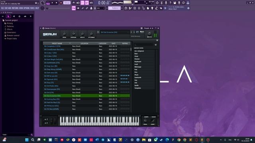The width and height of the screenshot is (255, 143).
Task: Select Remote control in browser tree
Action: pyautogui.click(x=13, y=35)
